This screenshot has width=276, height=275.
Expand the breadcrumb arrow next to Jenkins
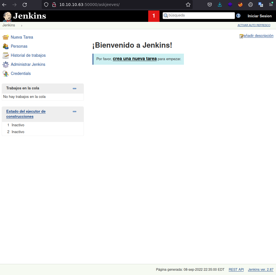22,26
